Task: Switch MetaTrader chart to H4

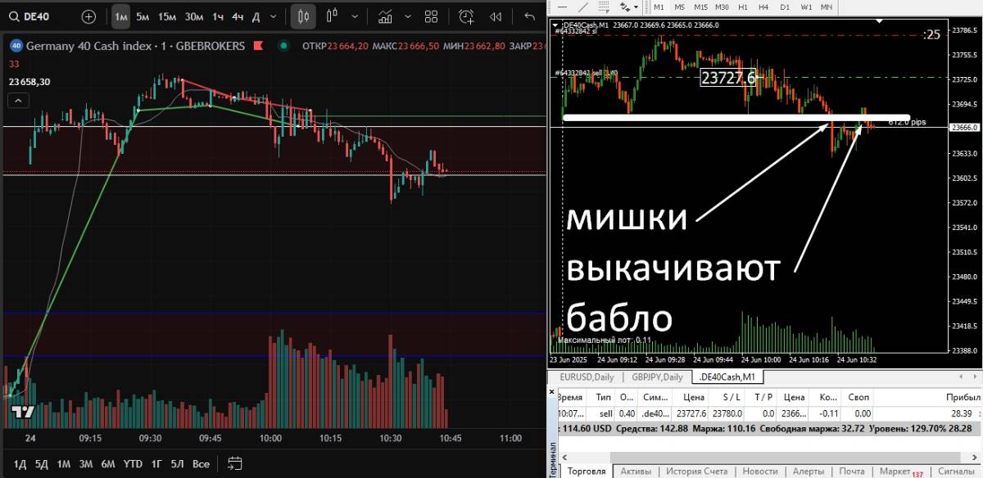Action: coord(764,7)
